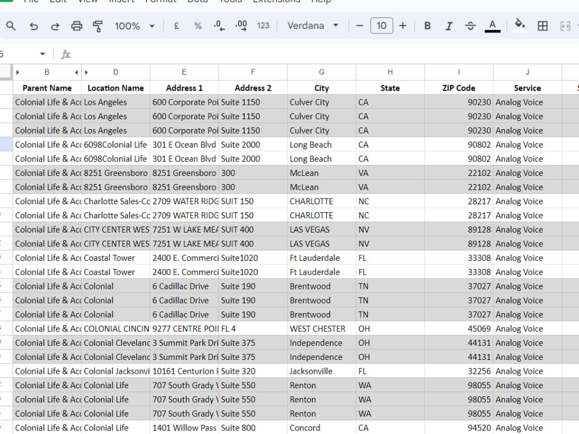The width and height of the screenshot is (579, 434).
Task: Click the Merge cells icon
Action: (565, 26)
